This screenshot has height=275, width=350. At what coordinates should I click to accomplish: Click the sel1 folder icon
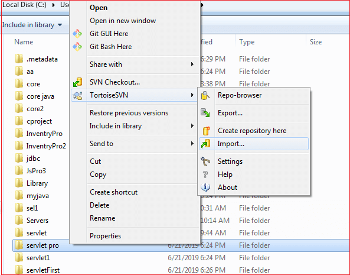pyautogui.click(x=19, y=208)
